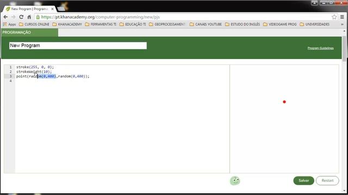Click the scrollbar down arrow
The width and height of the screenshot is (348, 195).
click(x=344, y=190)
